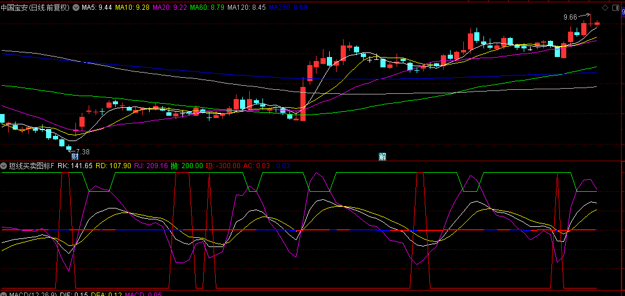This screenshot has width=625, height=296.
Task: Select the RK: 141.65 value
Action: (x=75, y=165)
